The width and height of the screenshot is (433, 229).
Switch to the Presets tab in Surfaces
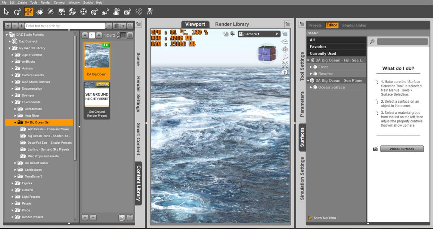pos(315,25)
